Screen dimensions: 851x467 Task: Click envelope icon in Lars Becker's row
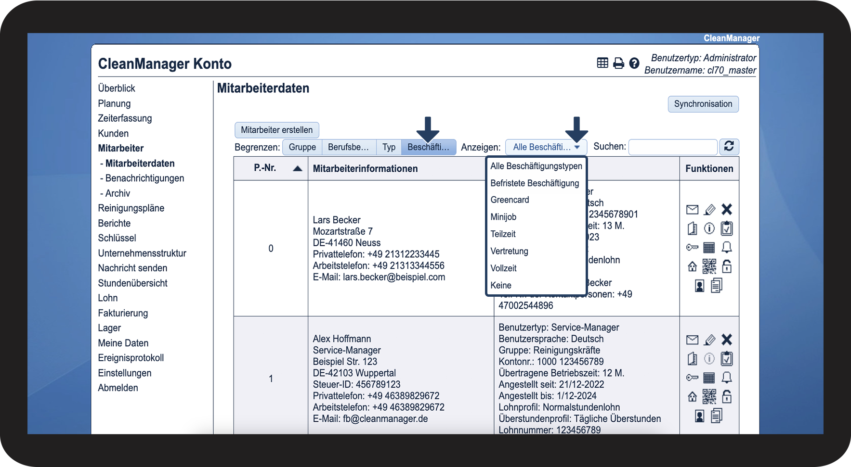pos(692,210)
